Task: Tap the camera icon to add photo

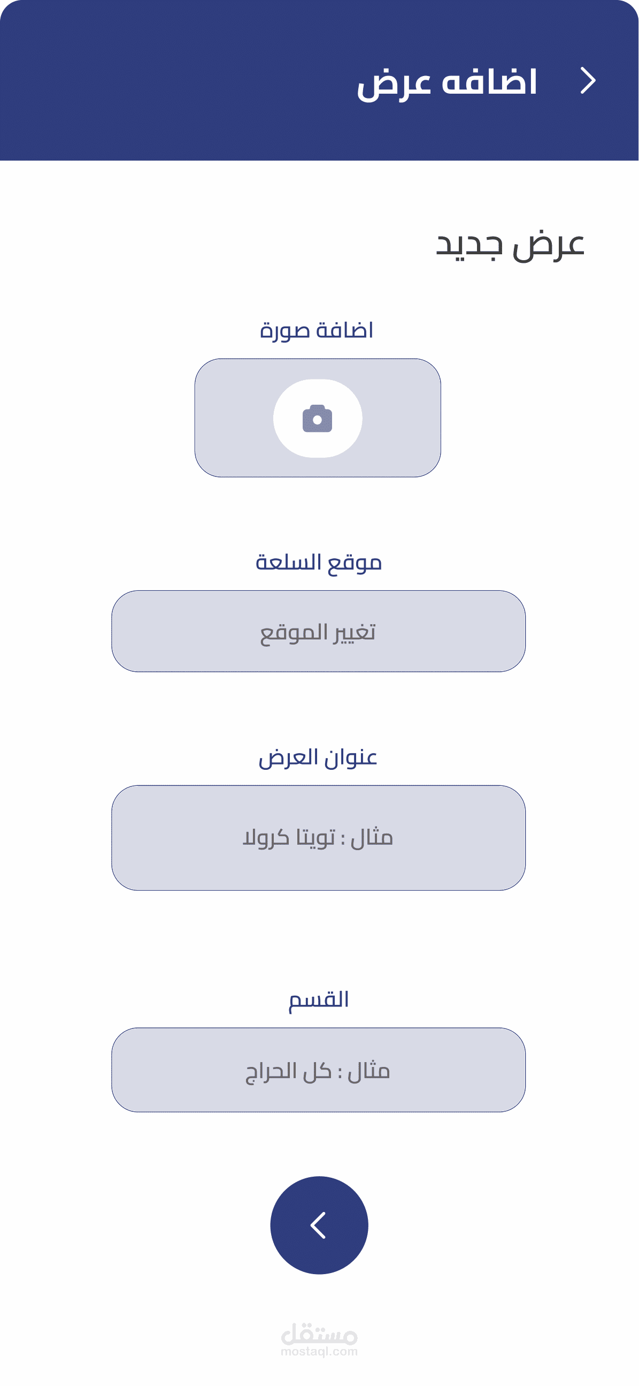Action: pyautogui.click(x=317, y=419)
